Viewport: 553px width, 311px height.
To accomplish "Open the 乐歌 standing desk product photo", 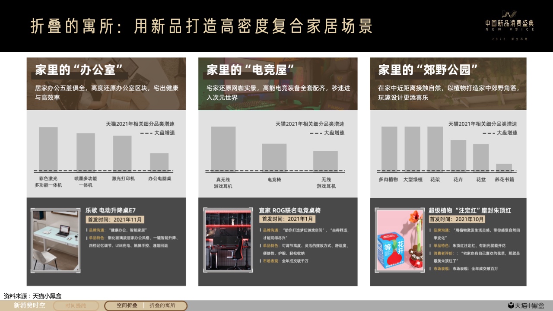I will pyautogui.click(x=56, y=241).
